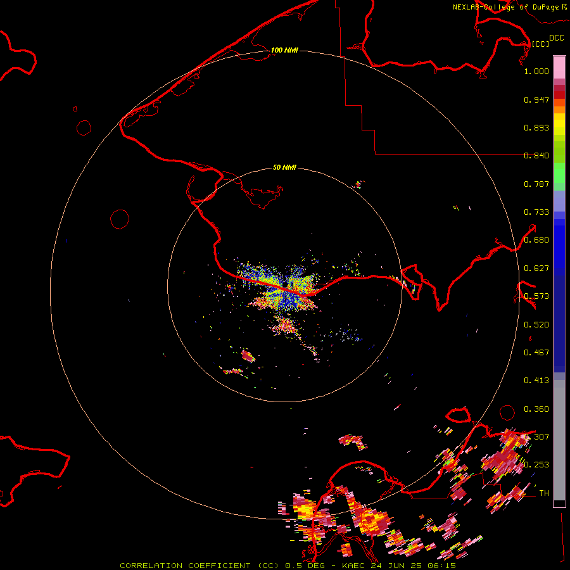Click the gray segment of the color bar

559,440
